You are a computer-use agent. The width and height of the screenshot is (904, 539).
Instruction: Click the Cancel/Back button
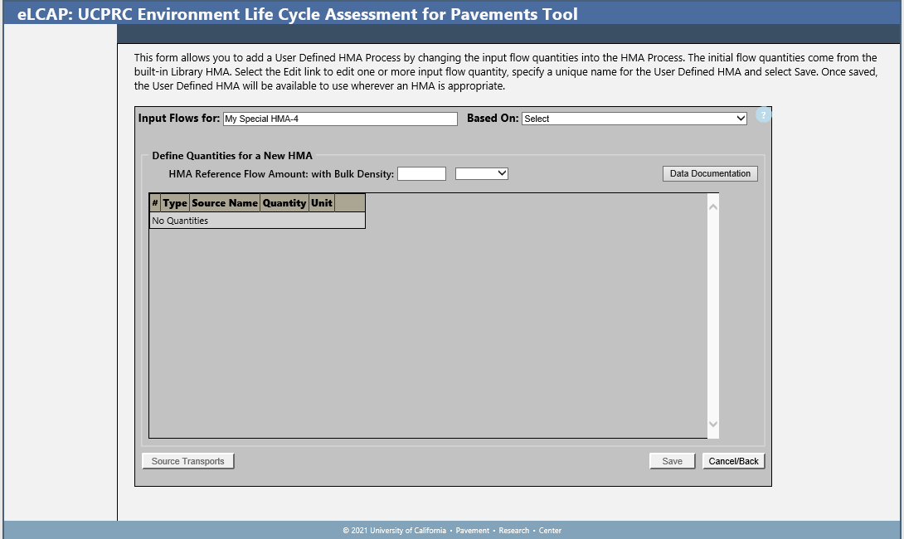(733, 461)
